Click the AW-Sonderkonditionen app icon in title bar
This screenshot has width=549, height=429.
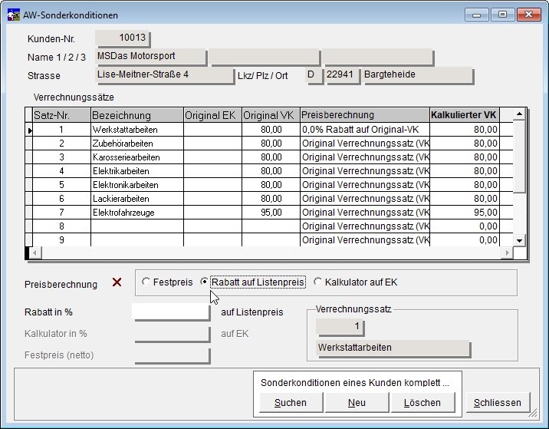click(14, 15)
